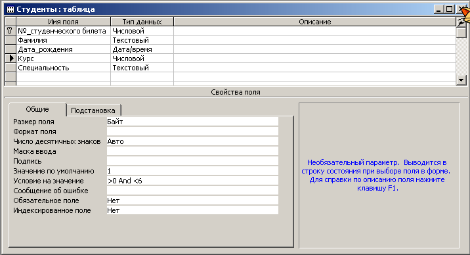Viewport: 470px width, 255px height.
Task: Click the Число десятичных знаков value Авто
Action: pos(192,141)
